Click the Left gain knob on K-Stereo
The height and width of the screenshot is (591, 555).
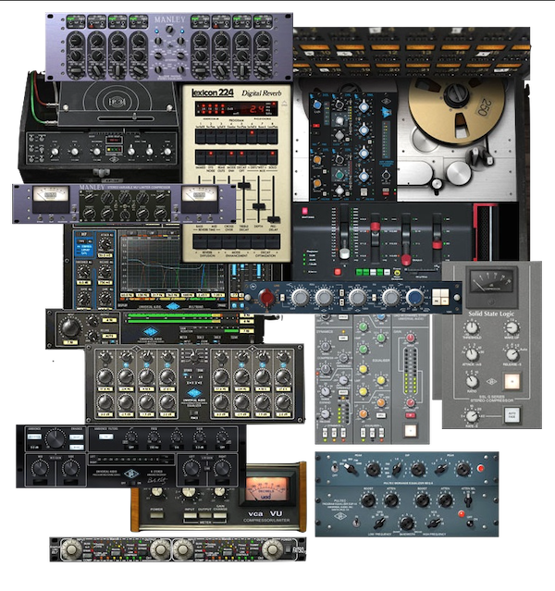(x=191, y=468)
